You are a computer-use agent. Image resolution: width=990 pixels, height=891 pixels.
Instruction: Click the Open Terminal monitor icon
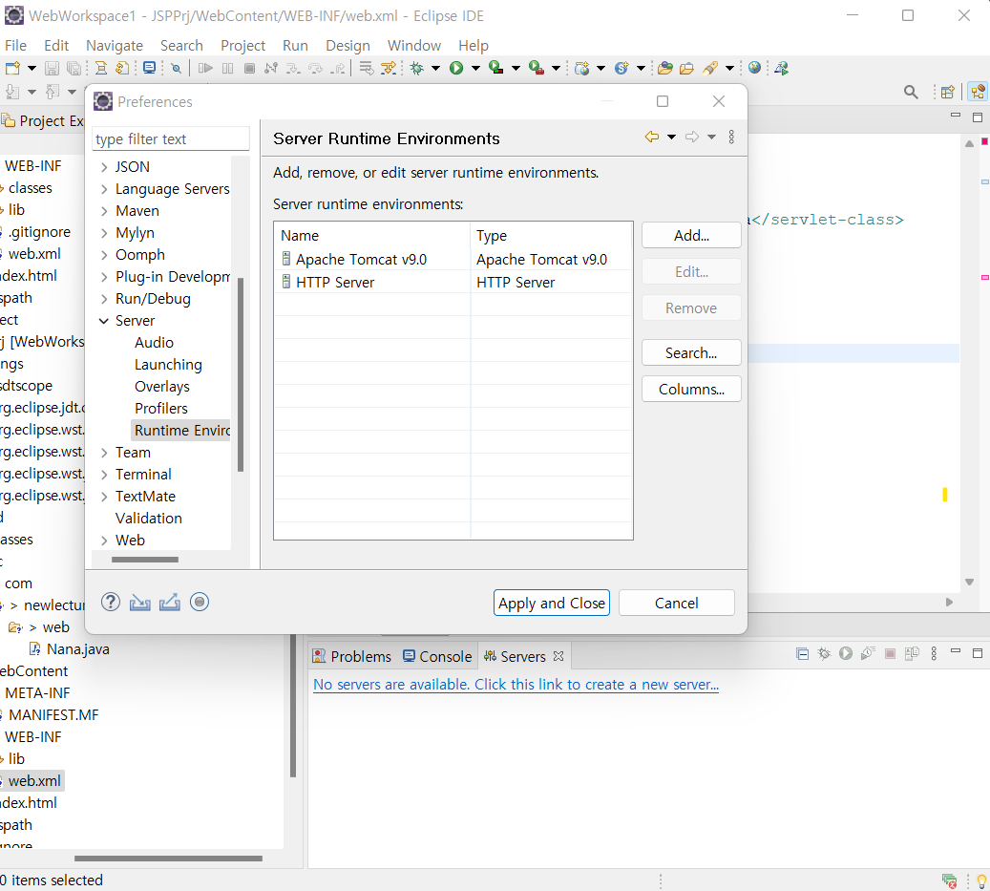coord(149,68)
